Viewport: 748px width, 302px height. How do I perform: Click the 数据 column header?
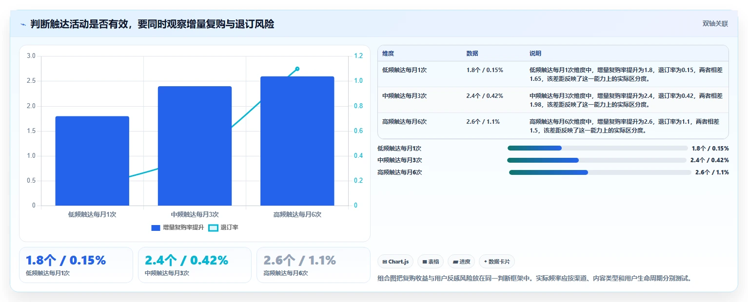pos(472,54)
